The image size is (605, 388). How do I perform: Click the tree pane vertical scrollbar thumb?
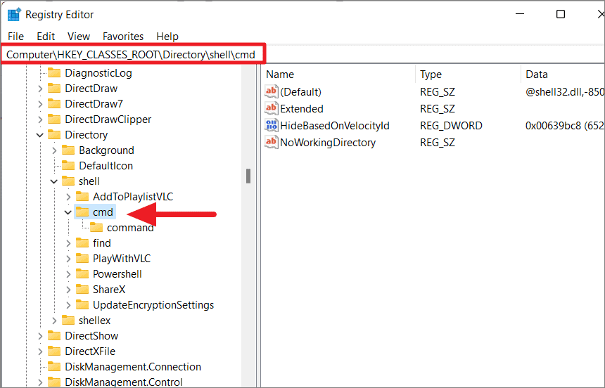tap(248, 176)
